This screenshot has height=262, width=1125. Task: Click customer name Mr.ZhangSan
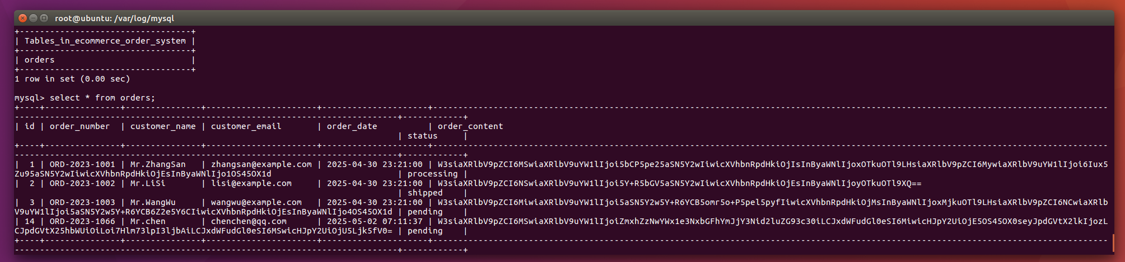point(157,164)
